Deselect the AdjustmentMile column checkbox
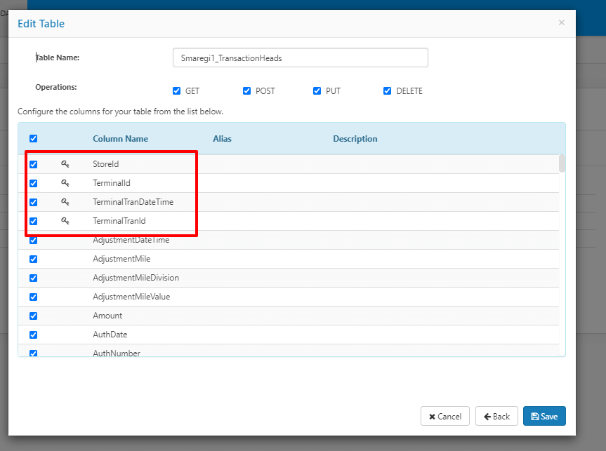This screenshot has width=606, height=451. coord(34,260)
